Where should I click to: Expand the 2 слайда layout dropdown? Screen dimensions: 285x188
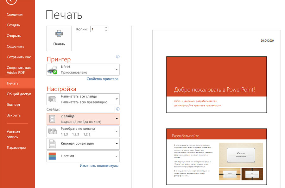click(117, 119)
